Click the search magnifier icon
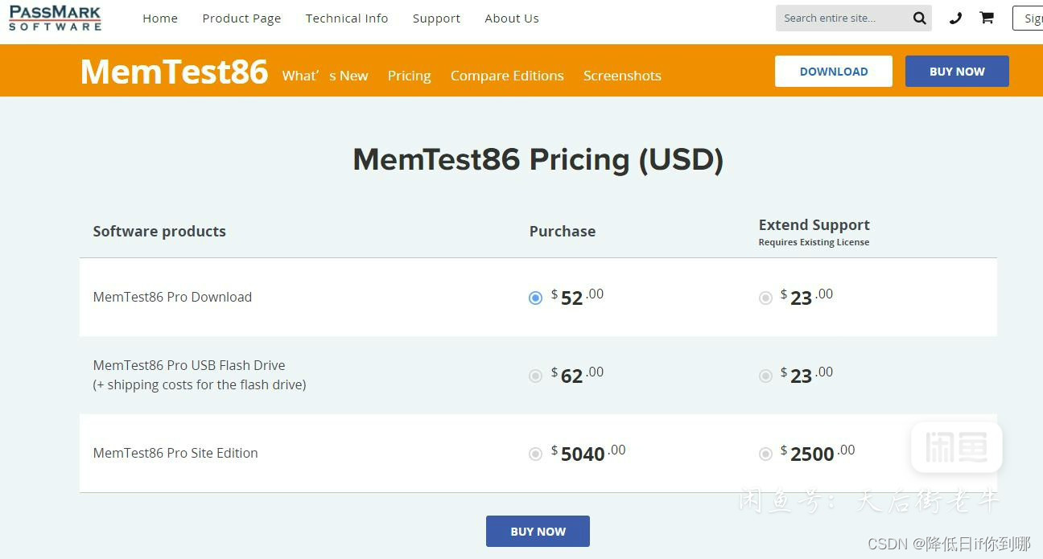 tap(919, 18)
